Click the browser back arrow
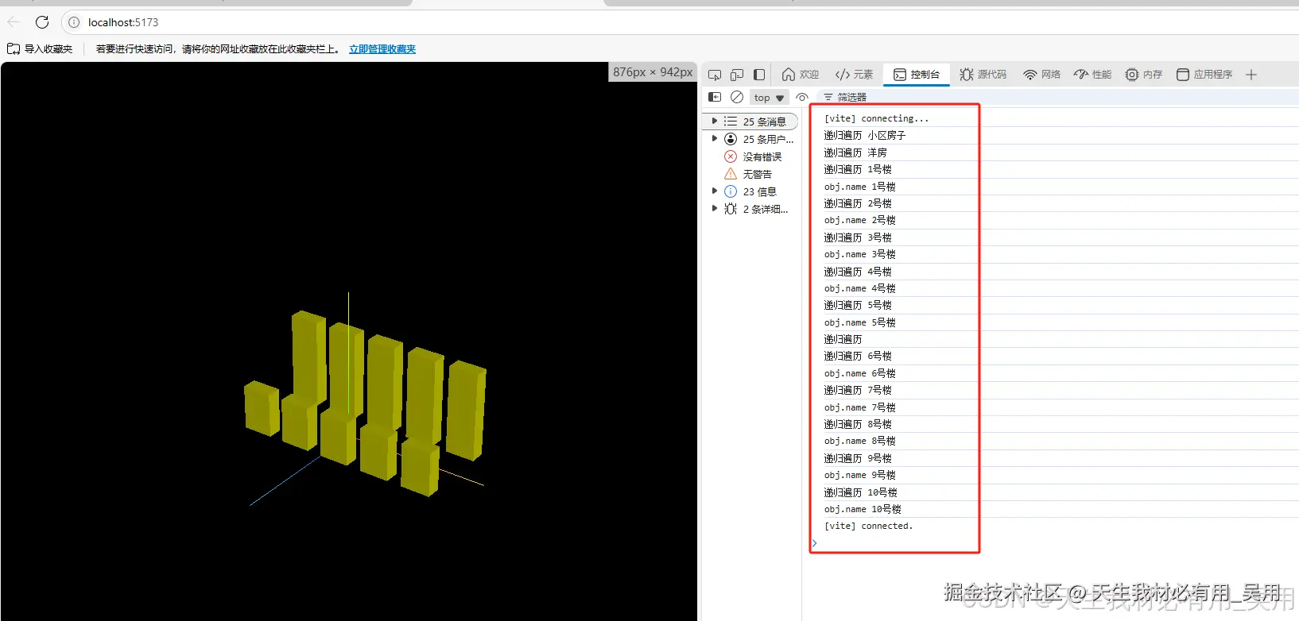Image resolution: width=1299 pixels, height=621 pixels. coord(14,22)
